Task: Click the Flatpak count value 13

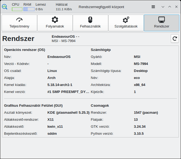Action: pyautogui.click(x=136, y=120)
